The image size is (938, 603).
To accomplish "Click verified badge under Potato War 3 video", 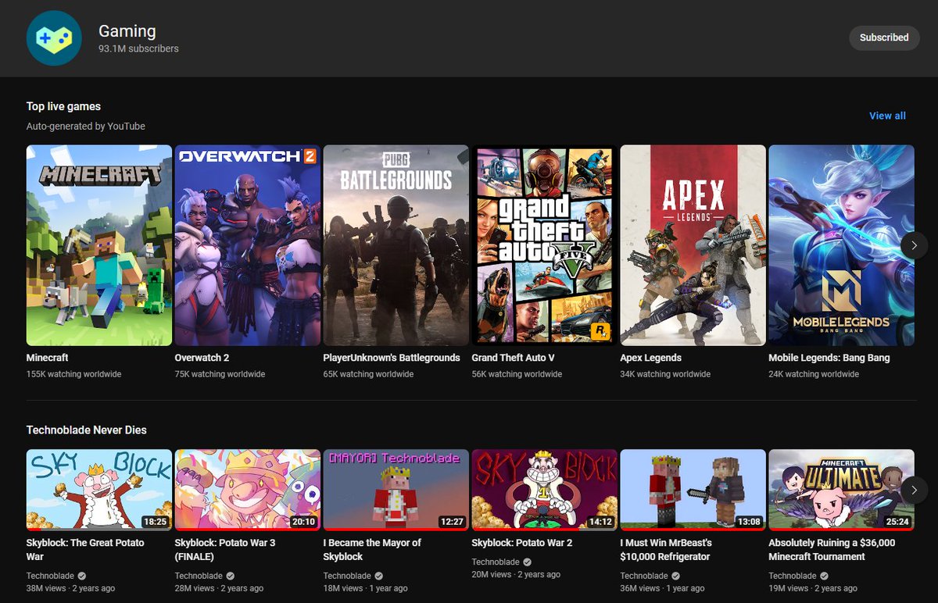I will (231, 576).
